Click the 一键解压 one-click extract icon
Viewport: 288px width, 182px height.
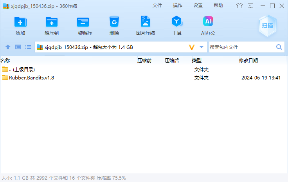(83, 22)
